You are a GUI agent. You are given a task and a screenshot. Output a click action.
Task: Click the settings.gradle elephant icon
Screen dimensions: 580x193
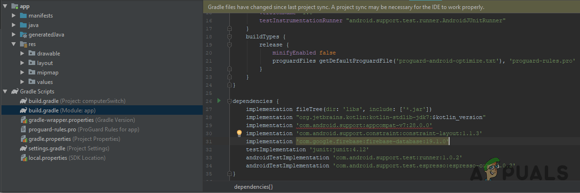[x=23, y=148]
